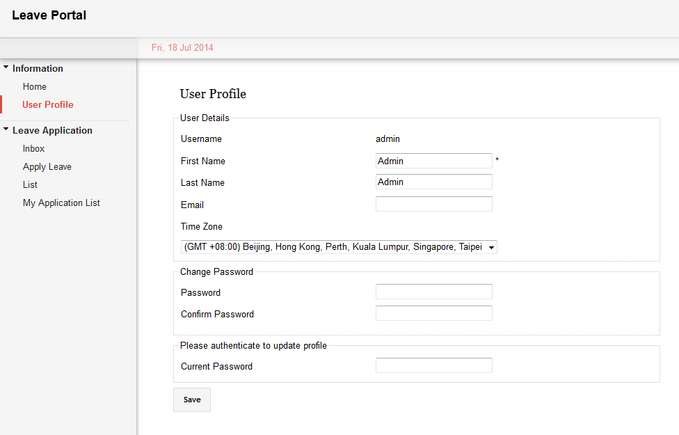This screenshot has height=435, width=679.
Task: Navigate to Apply Leave
Action: click(47, 167)
